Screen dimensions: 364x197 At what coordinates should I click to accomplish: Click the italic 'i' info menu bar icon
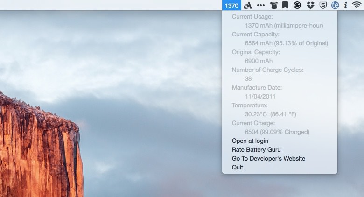[346, 5]
